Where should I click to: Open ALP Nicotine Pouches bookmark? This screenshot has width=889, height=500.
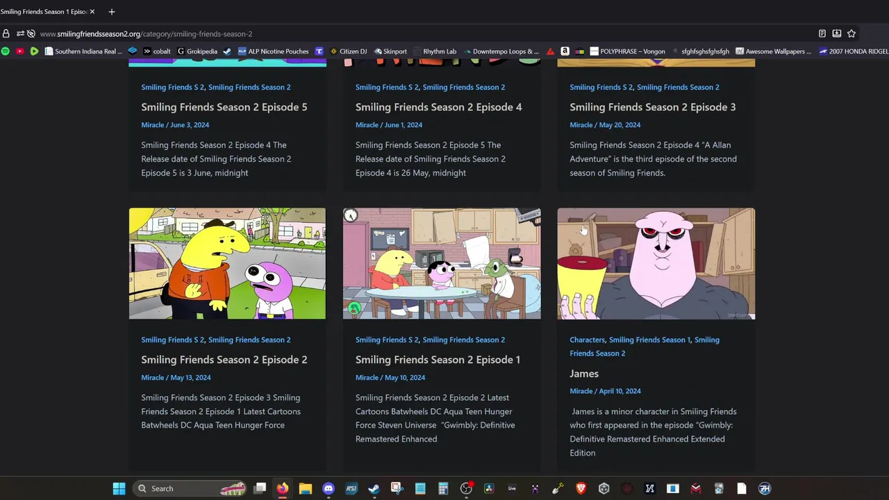click(273, 51)
